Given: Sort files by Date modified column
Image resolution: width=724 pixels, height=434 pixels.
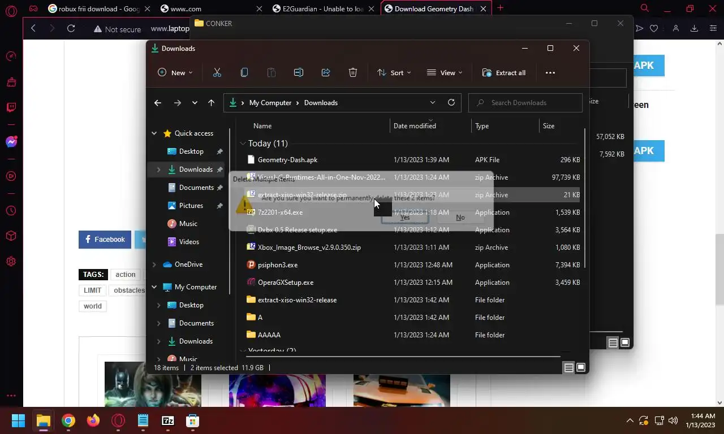Looking at the screenshot, I should 415,125.
